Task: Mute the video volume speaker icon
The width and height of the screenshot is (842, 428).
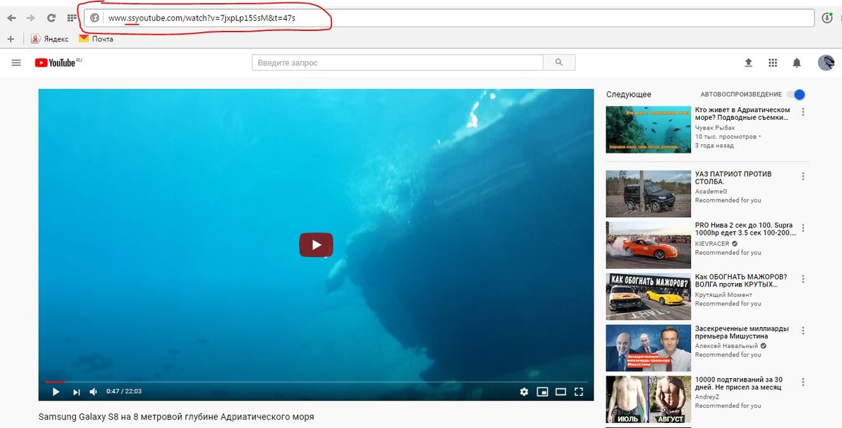Action: tap(93, 392)
